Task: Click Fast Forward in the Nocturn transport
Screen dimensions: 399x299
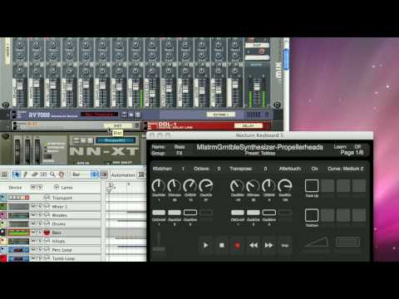Action: coord(268,245)
